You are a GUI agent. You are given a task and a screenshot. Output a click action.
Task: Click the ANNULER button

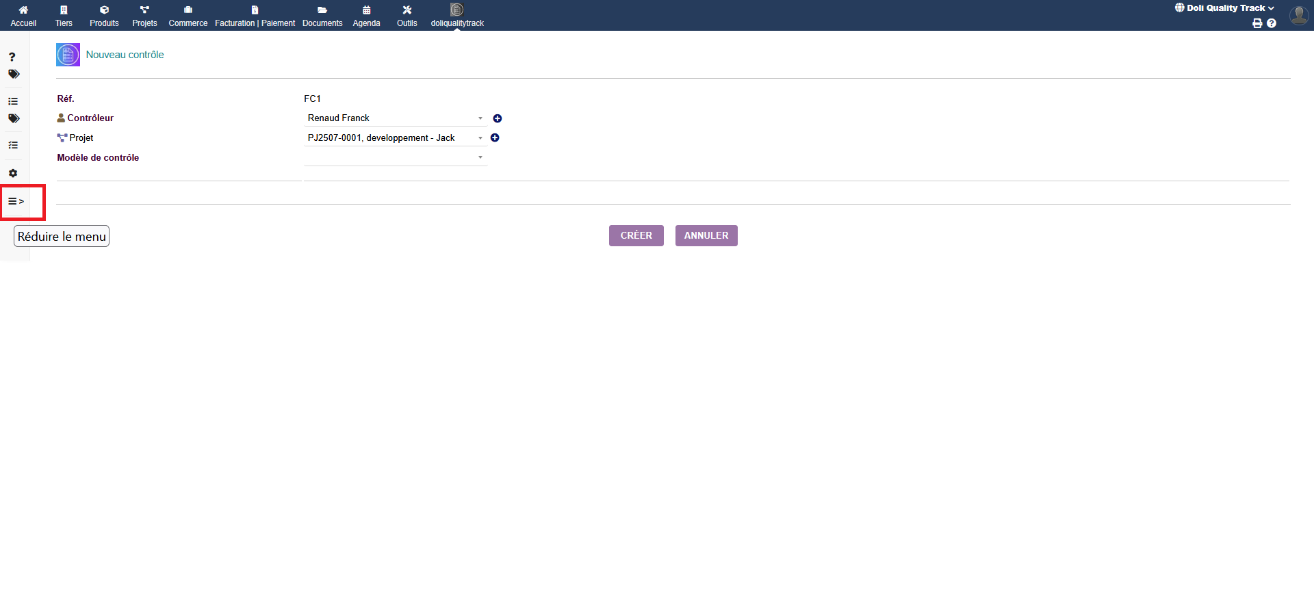706,236
